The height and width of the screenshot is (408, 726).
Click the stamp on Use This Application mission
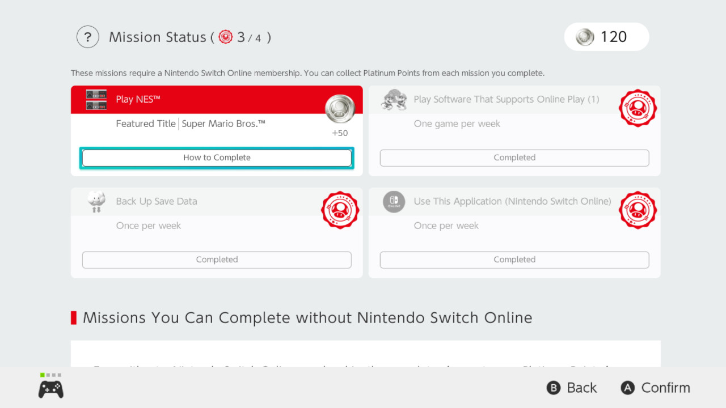click(638, 210)
